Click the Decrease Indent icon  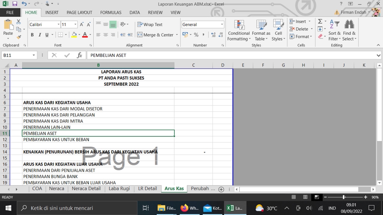pos(123,35)
